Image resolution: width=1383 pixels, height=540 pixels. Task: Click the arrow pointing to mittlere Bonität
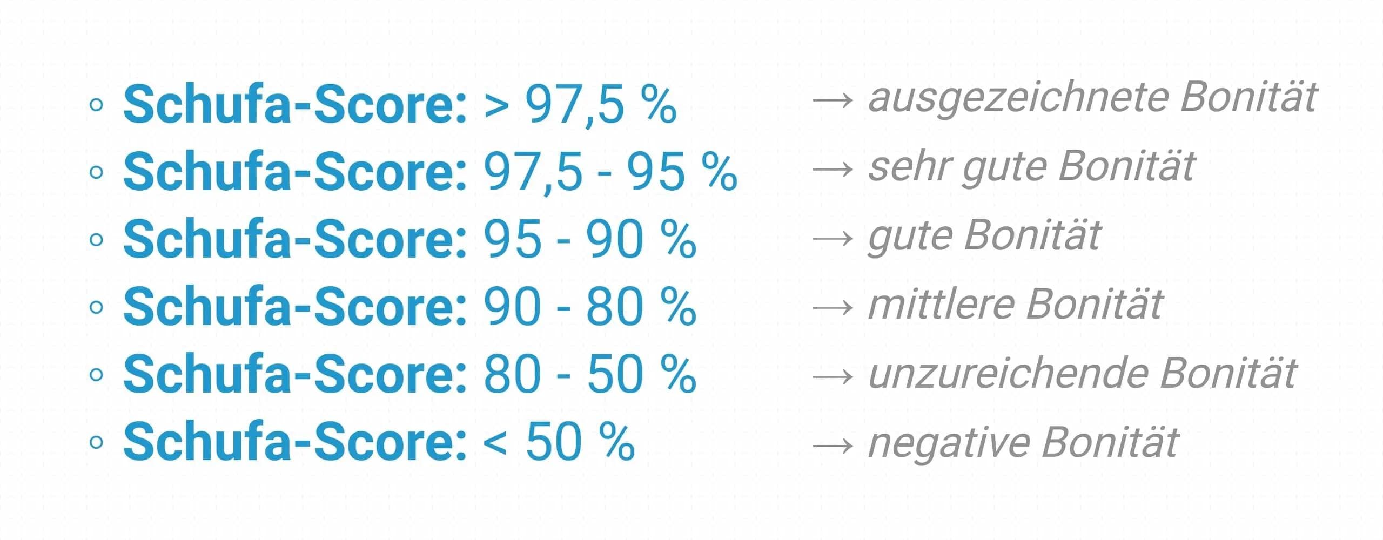833,308
